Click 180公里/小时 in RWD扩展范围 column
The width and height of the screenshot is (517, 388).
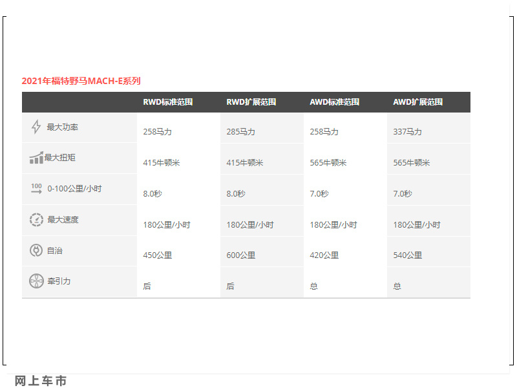click(x=250, y=224)
